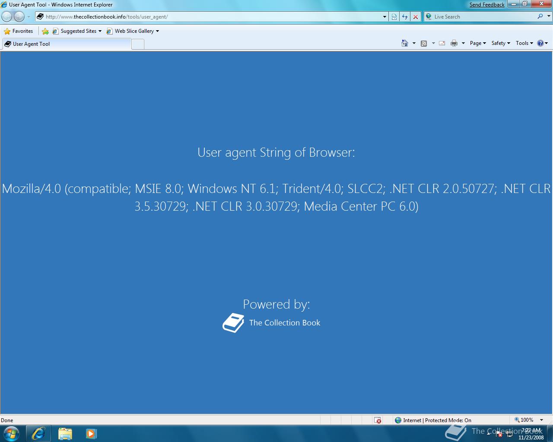Click the Action Center flag tray icon
This screenshot has height=442, width=553.
pyautogui.click(x=499, y=434)
